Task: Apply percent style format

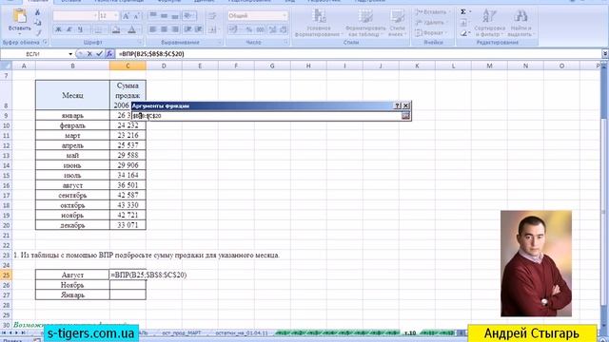Action: coord(249,29)
